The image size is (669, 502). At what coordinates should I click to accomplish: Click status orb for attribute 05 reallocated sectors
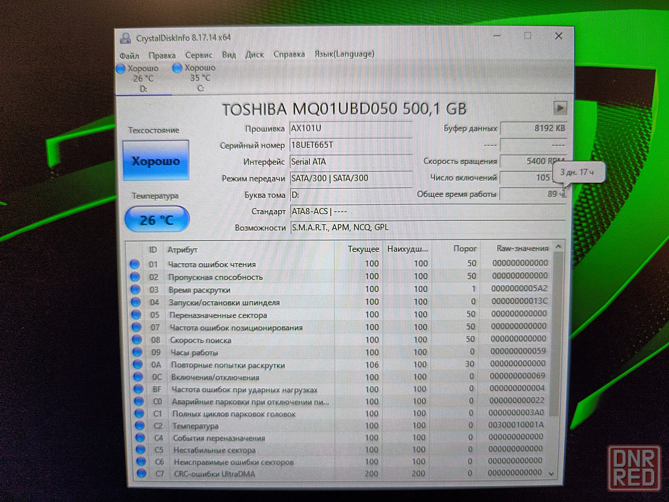(135, 315)
